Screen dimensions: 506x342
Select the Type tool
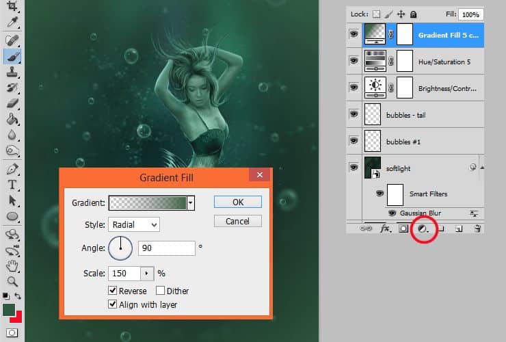12,185
